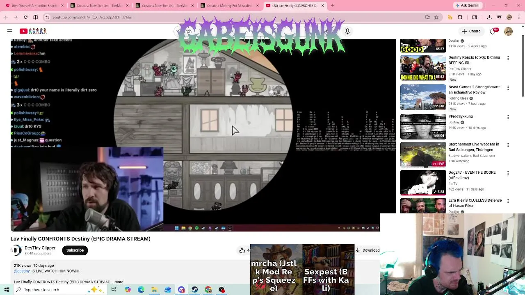Open options for Dog247 EVEN THE SCORE video

click(508, 173)
